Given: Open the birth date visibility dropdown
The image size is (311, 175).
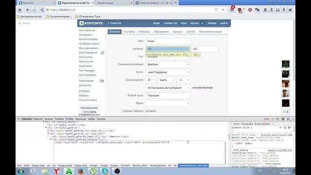Looking at the screenshot, I should pos(168,87).
